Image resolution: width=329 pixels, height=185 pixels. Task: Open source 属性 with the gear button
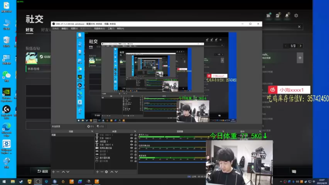tap(90, 127)
